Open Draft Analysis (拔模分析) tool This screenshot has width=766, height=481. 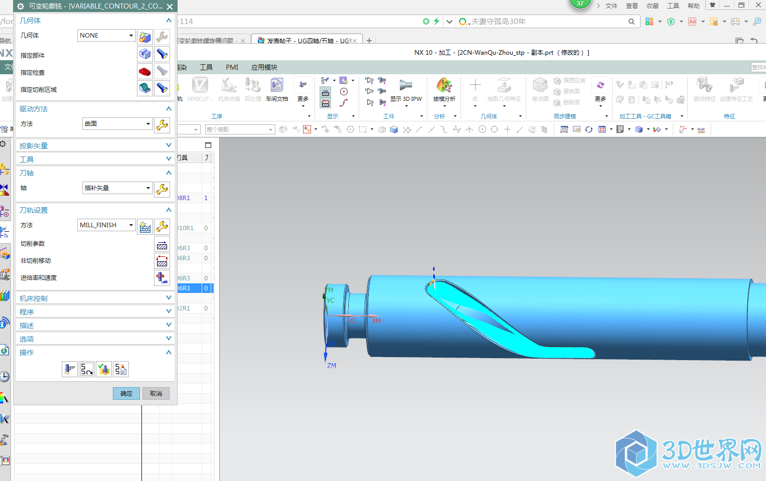[x=444, y=90]
